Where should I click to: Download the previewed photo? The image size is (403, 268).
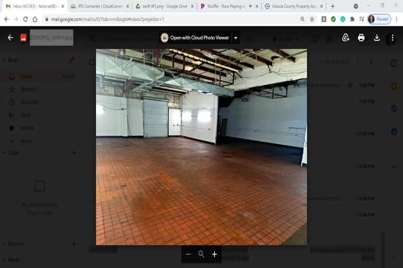pyautogui.click(x=377, y=38)
